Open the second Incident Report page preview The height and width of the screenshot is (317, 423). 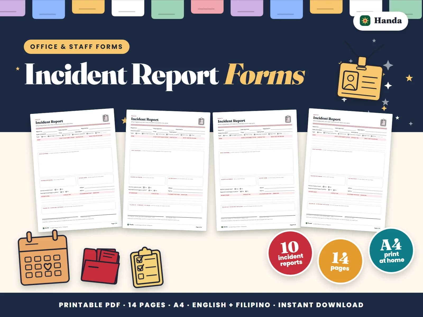click(x=166, y=170)
